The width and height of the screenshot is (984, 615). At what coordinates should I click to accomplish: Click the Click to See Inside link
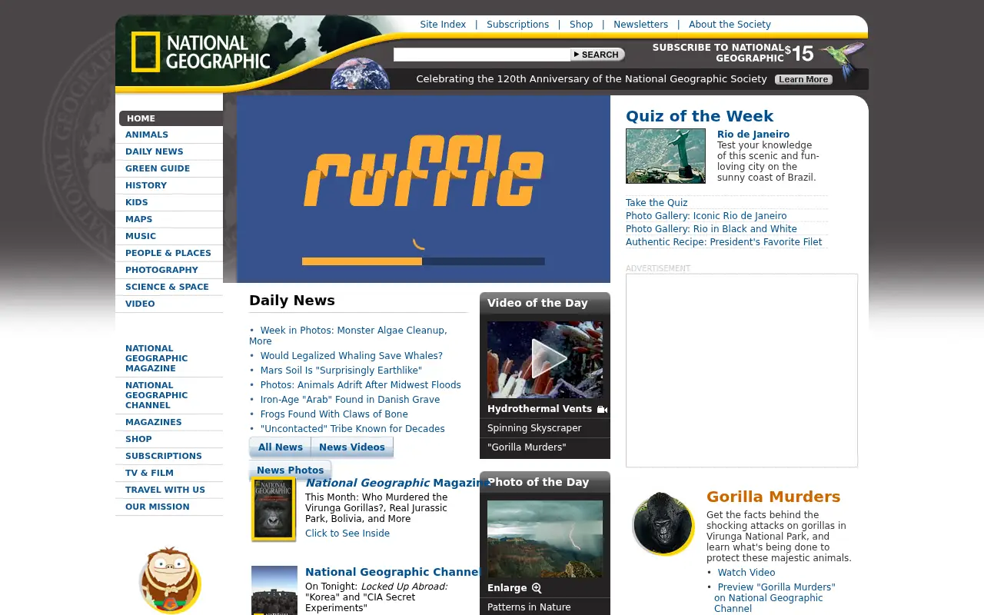pos(347,534)
